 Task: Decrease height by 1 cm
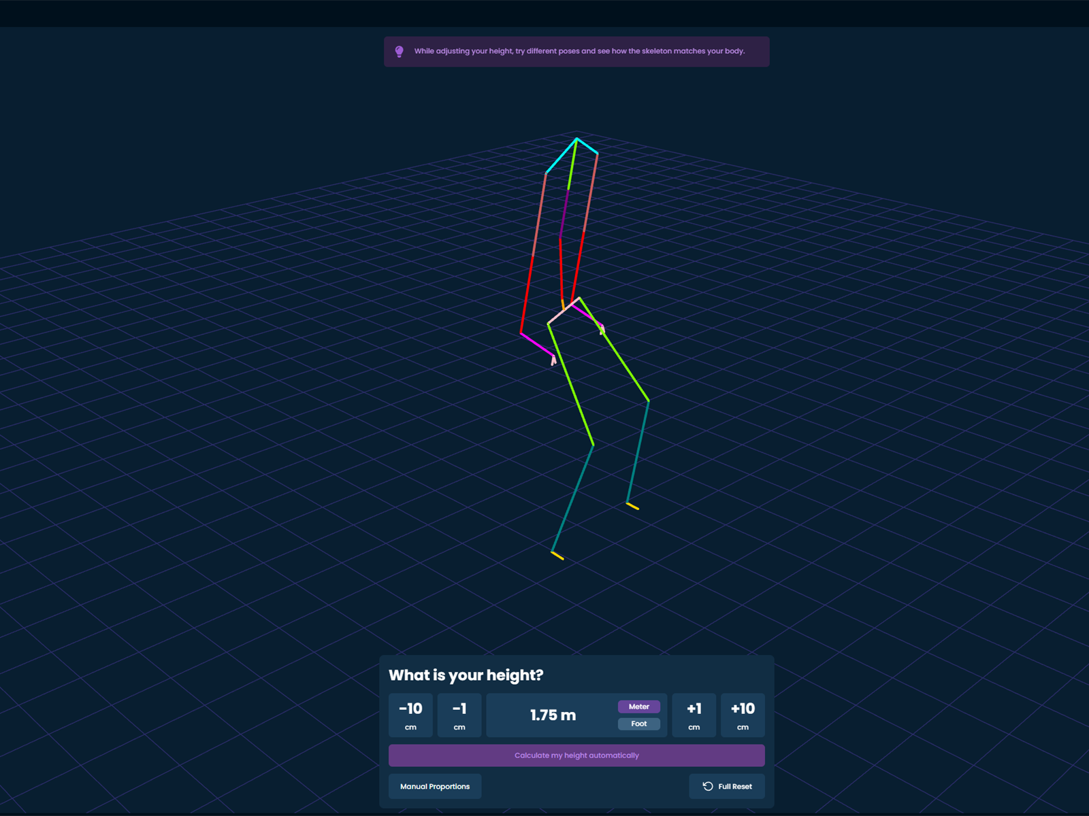click(x=459, y=715)
